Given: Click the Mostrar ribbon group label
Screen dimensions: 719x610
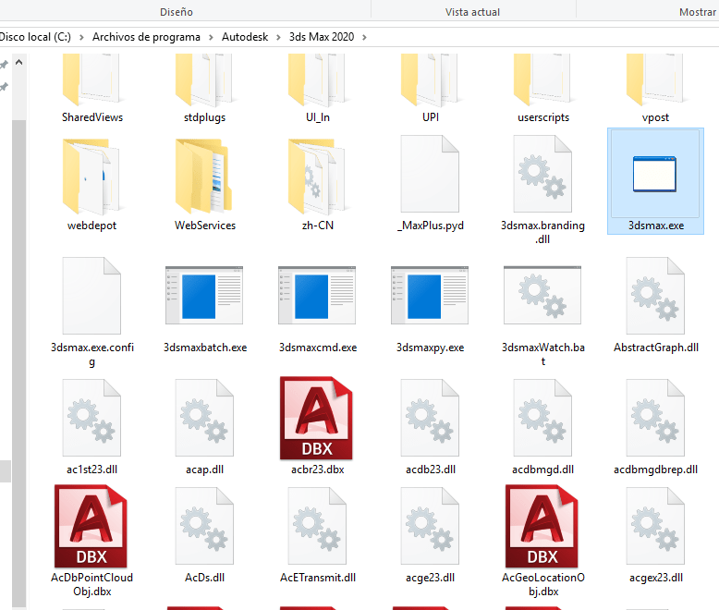Looking at the screenshot, I should tap(698, 12).
